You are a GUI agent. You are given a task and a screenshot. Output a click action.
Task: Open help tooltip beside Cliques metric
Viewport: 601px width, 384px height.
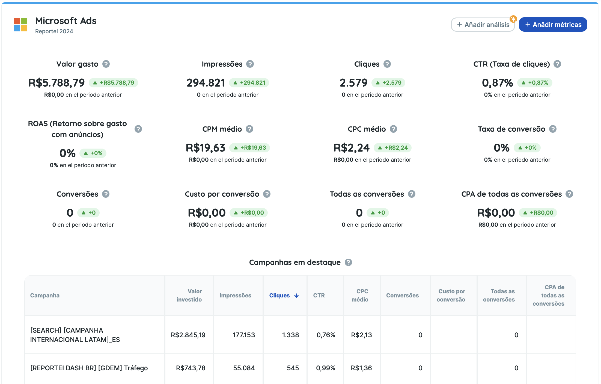click(387, 64)
